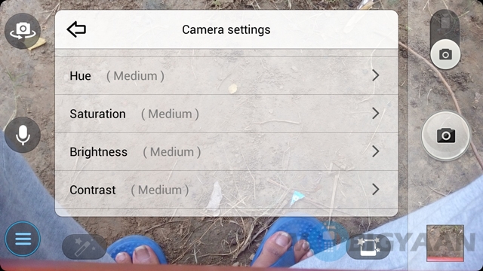Expand the Contrast chevron arrow
The width and height of the screenshot is (483, 271).
376,190
